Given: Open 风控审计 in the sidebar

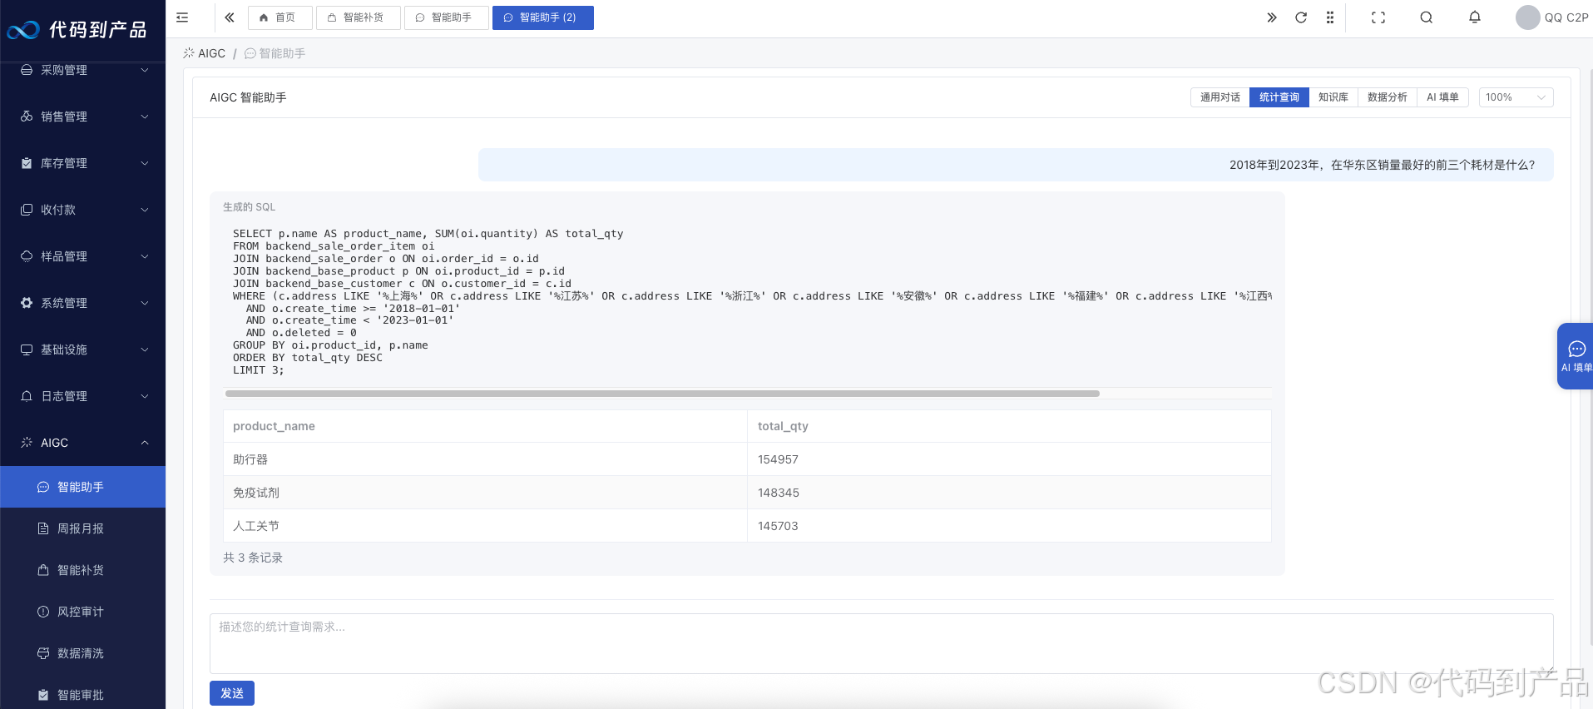Looking at the screenshot, I should coord(81,612).
